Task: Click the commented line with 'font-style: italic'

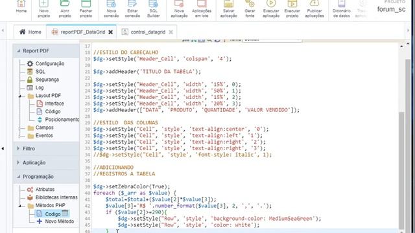Action: point(182,155)
